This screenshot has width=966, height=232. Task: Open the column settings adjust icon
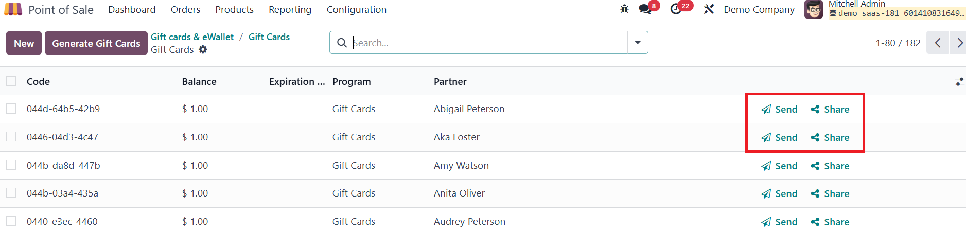coord(959,81)
